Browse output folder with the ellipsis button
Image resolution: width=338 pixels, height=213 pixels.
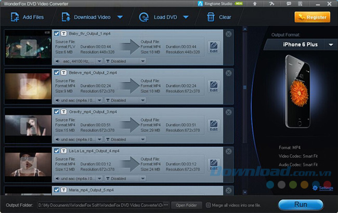pyautogui.click(x=166, y=205)
